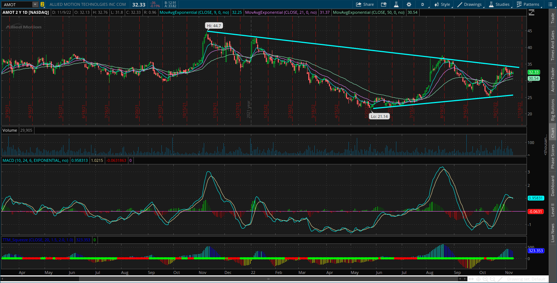The height and width of the screenshot is (283, 557).
Task: Click the B: 12.91 bid quote
Action: (170, 3)
